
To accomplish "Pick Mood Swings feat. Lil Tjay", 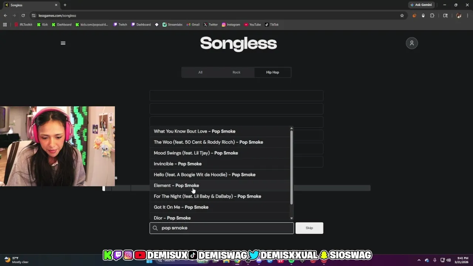I will [220, 153].
